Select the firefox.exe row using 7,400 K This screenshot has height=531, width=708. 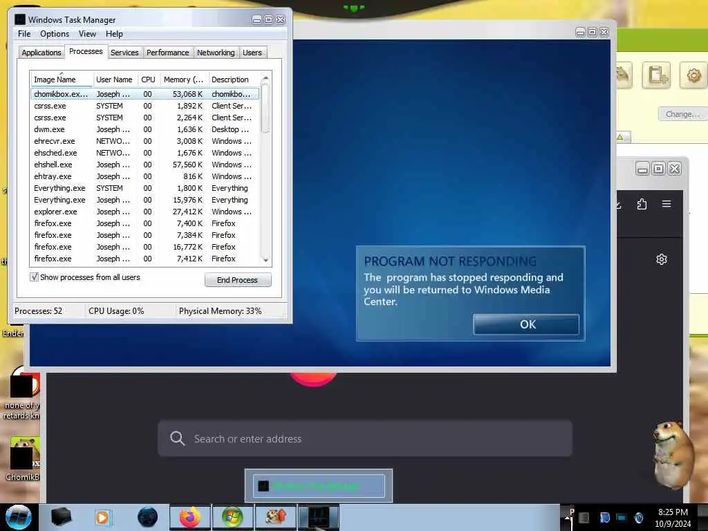(x=145, y=223)
